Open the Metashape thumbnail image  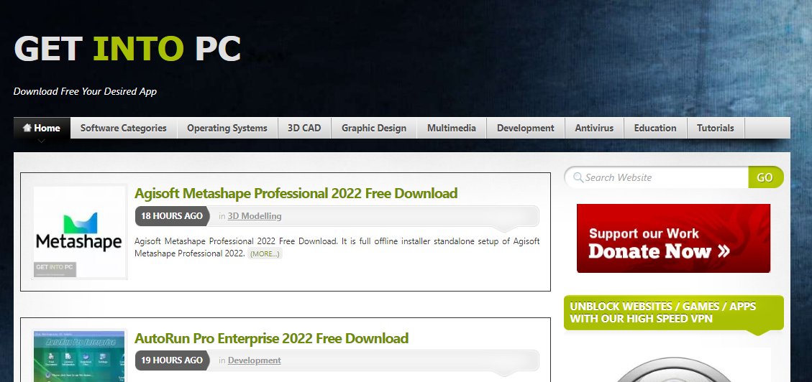80,232
